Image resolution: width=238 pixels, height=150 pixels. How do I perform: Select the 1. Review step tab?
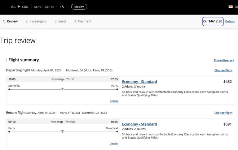click(x=11, y=21)
